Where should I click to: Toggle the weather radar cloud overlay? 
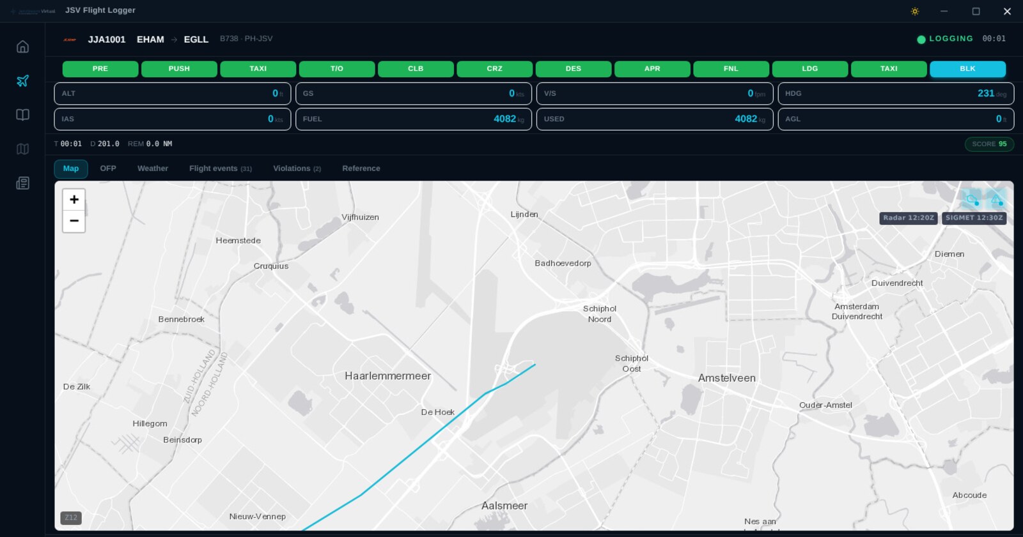[972, 200]
